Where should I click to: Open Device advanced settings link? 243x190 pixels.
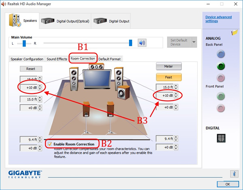219,19
